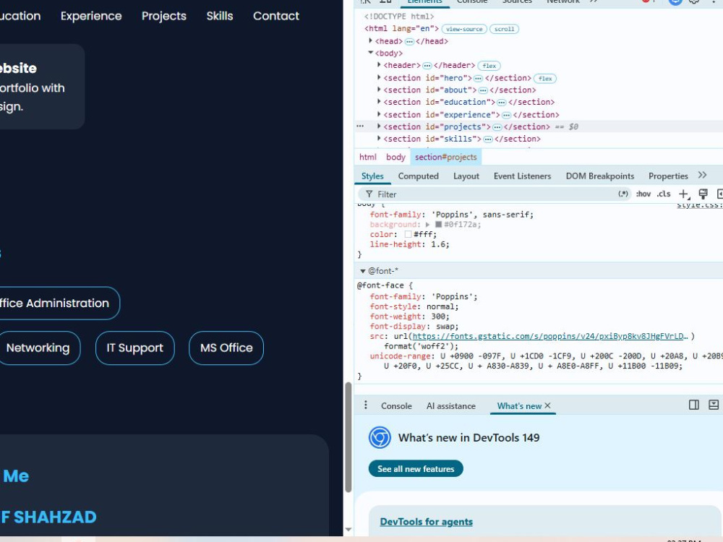Open Console tab in drawer
This screenshot has width=723, height=542.
tap(396, 406)
